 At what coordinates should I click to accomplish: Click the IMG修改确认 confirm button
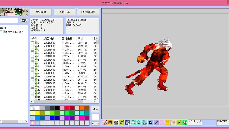88,12
